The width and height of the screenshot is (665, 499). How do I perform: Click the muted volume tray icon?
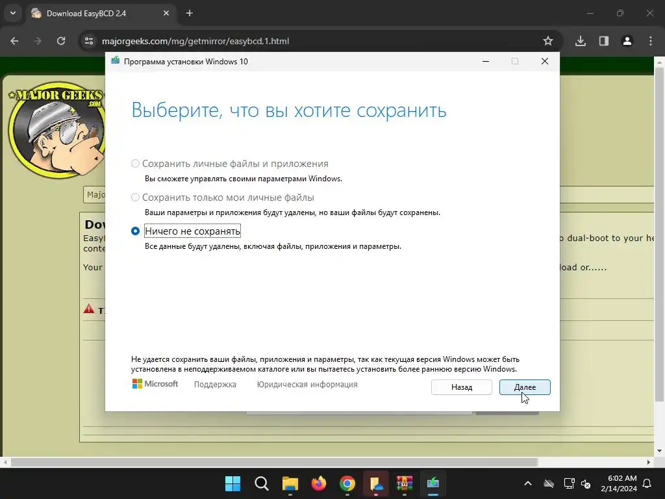(x=586, y=483)
